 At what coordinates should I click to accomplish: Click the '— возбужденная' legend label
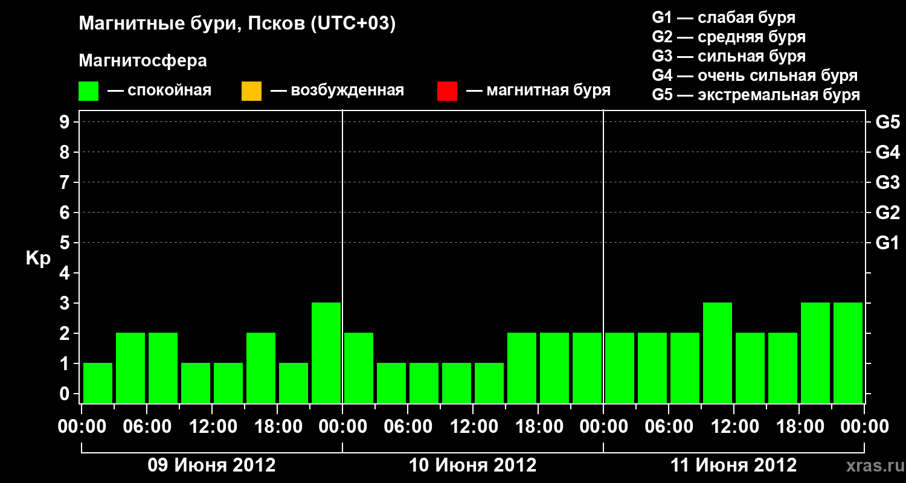click(x=337, y=91)
